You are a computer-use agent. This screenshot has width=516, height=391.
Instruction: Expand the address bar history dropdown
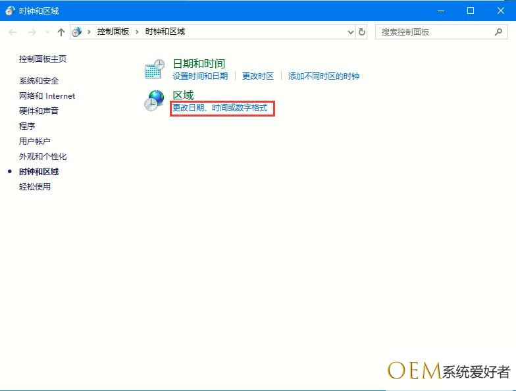[x=350, y=32]
